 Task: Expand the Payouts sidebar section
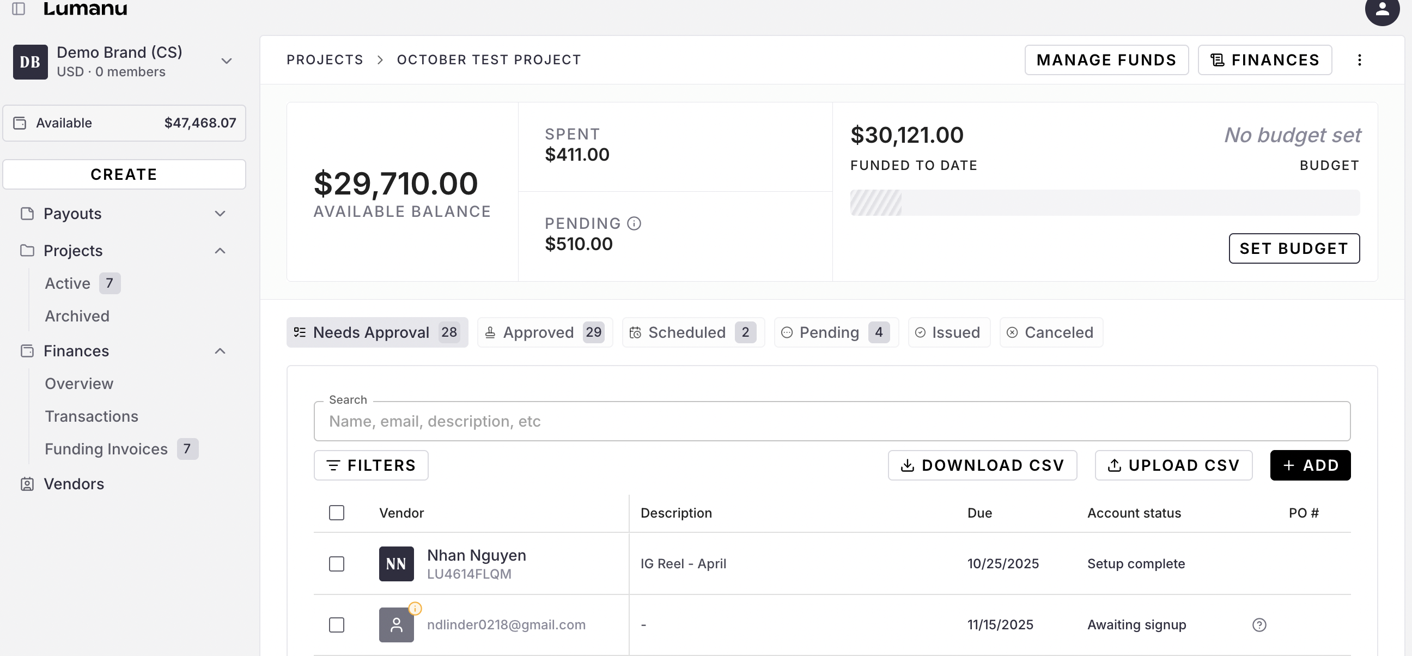220,214
